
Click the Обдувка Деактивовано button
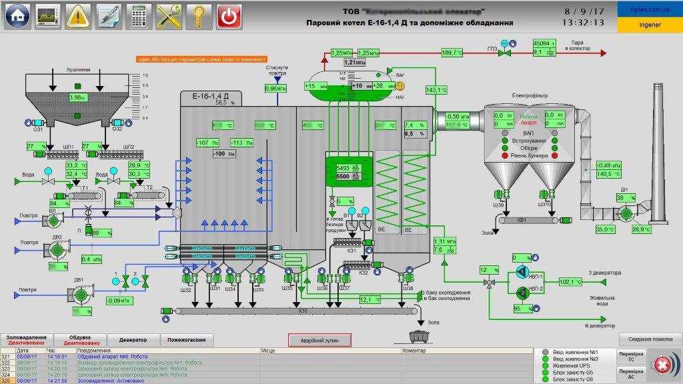click(x=80, y=340)
